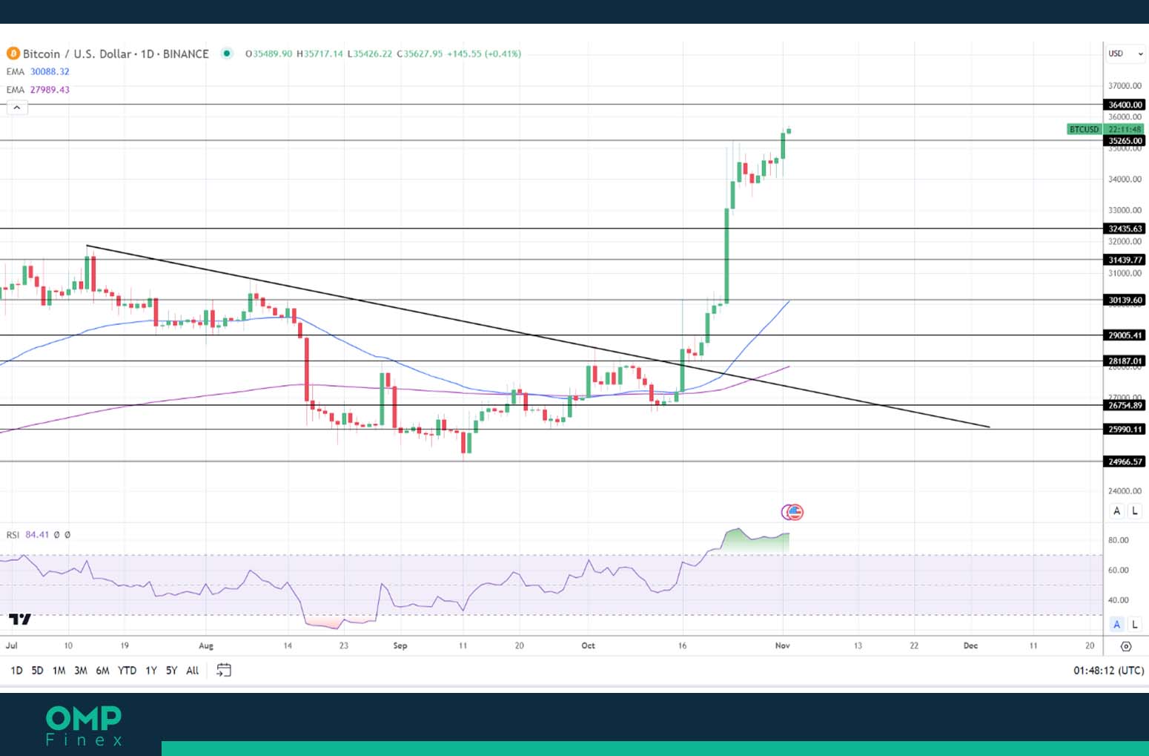Image resolution: width=1149 pixels, height=756 pixels.
Task: Open the go-to-date calendar icon
Action: 224,670
